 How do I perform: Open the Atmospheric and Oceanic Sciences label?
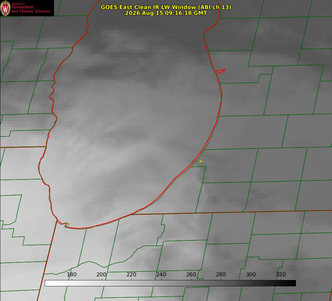coord(30,9)
